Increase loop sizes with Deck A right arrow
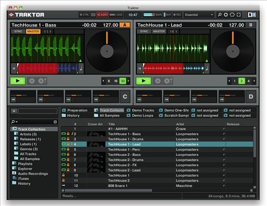 point(128,81)
